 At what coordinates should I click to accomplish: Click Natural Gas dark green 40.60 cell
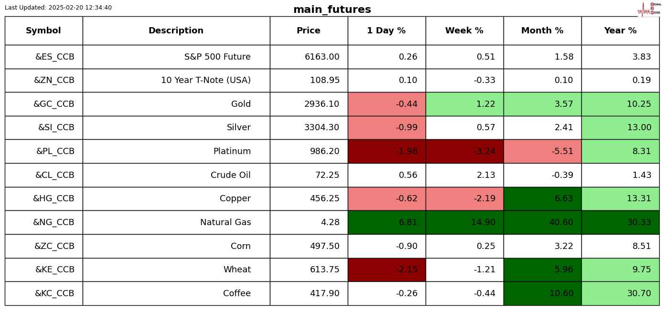542,223
